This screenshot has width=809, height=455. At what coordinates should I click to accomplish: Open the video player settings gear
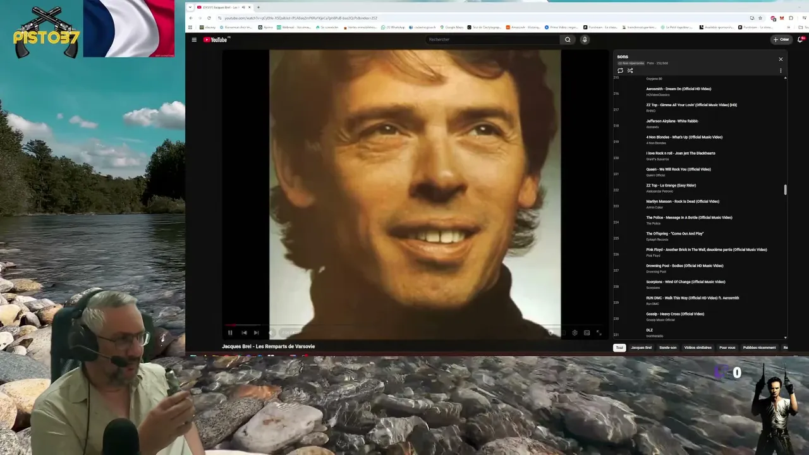[575, 332]
